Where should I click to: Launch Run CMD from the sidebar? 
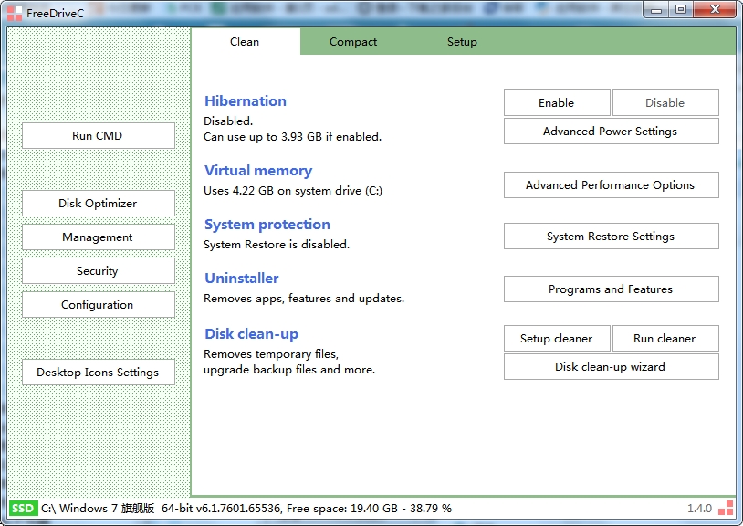click(x=98, y=136)
